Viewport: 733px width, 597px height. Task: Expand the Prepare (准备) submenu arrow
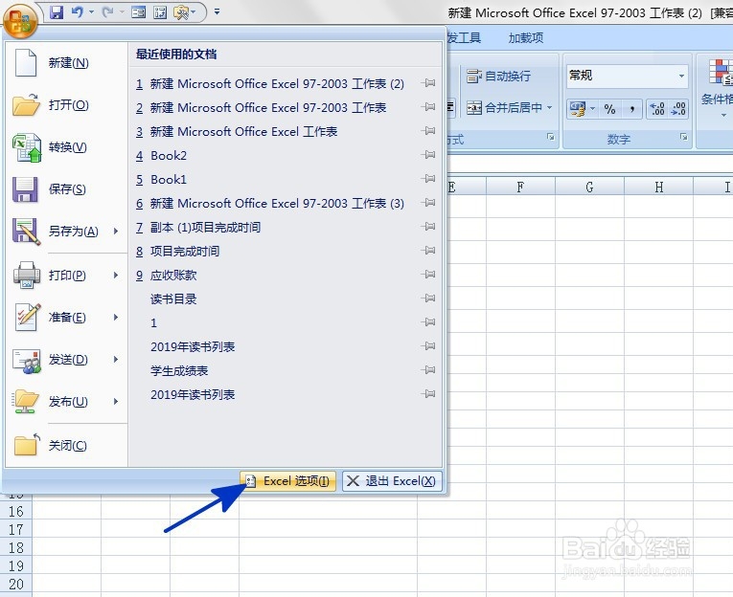116,318
